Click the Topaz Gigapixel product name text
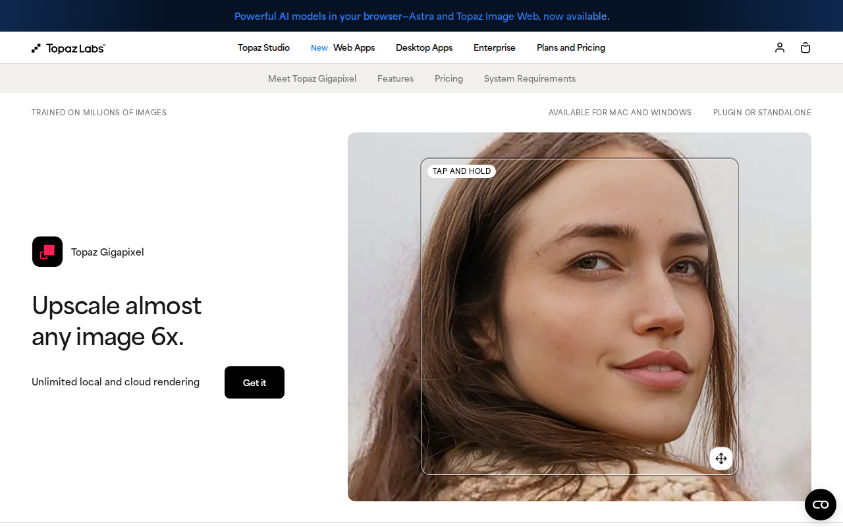Screen dimensions: 843x527 point(107,252)
